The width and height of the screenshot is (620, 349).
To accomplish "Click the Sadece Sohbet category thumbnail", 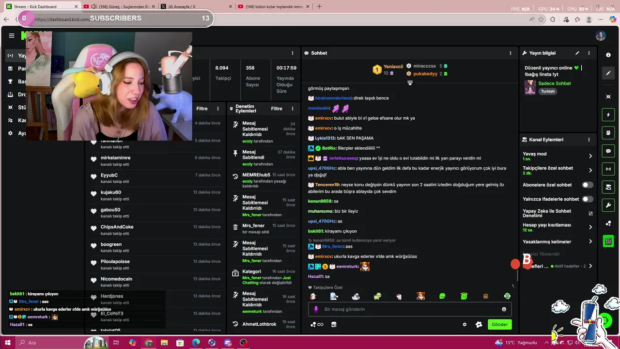I will 530,87.
